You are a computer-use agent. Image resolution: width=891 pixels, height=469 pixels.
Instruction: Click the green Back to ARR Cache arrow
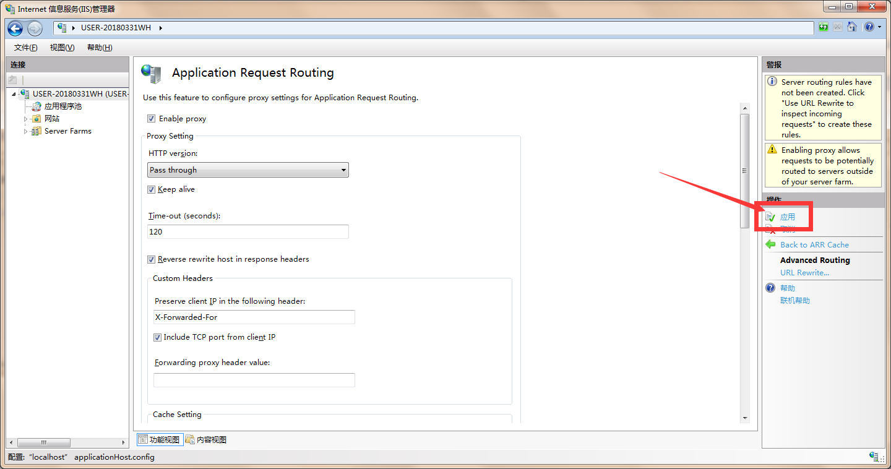[770, 244]
